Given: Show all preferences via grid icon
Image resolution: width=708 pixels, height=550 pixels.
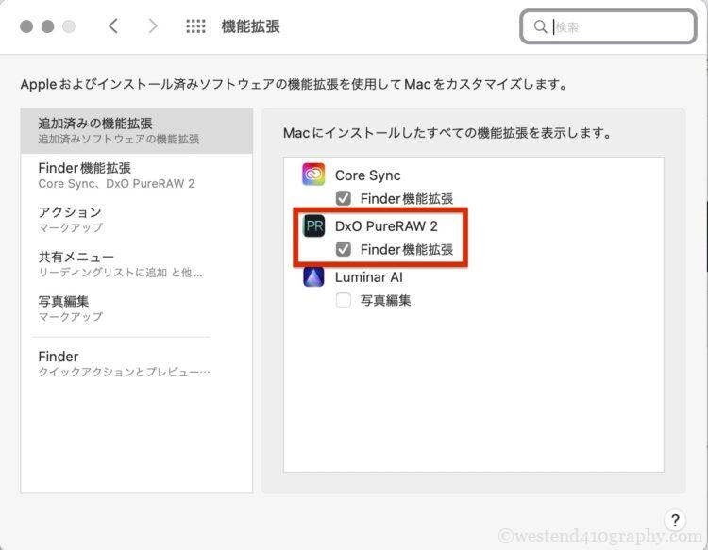Looking at the screenshot, I should pyautogui.click(x=195, y=26).
